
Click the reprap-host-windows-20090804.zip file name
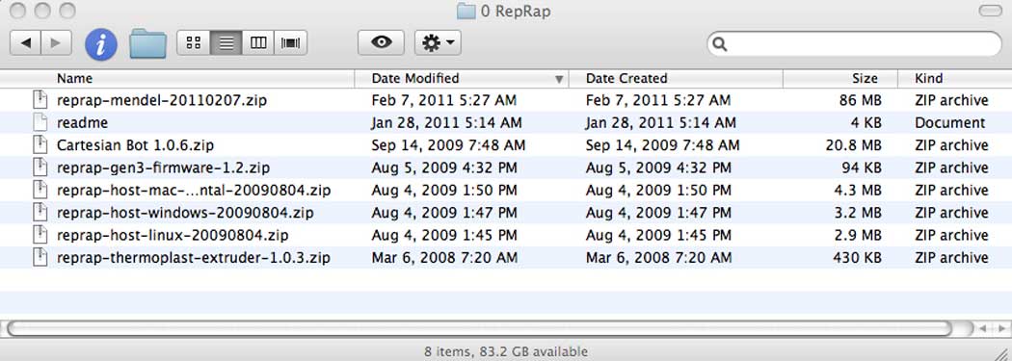[x=185, y=214]
